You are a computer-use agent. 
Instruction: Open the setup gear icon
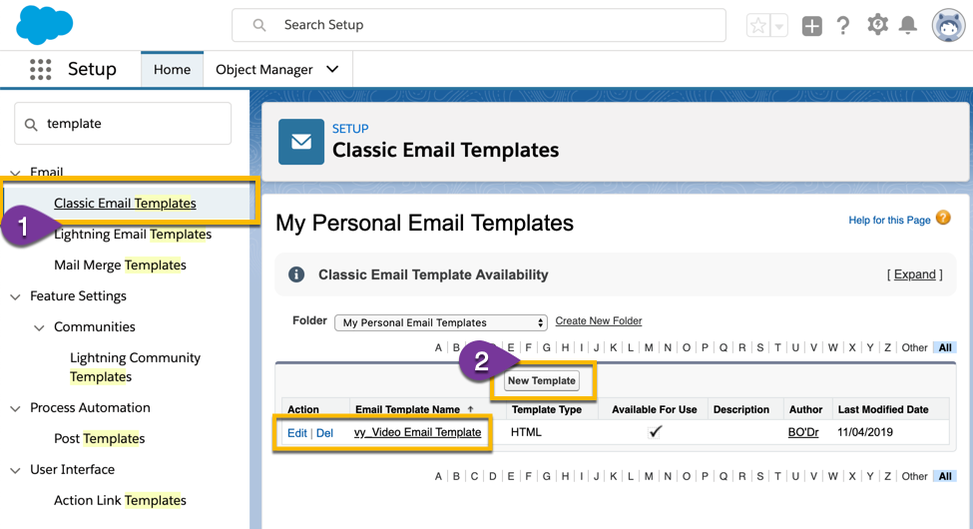click(x=877, y=25)
